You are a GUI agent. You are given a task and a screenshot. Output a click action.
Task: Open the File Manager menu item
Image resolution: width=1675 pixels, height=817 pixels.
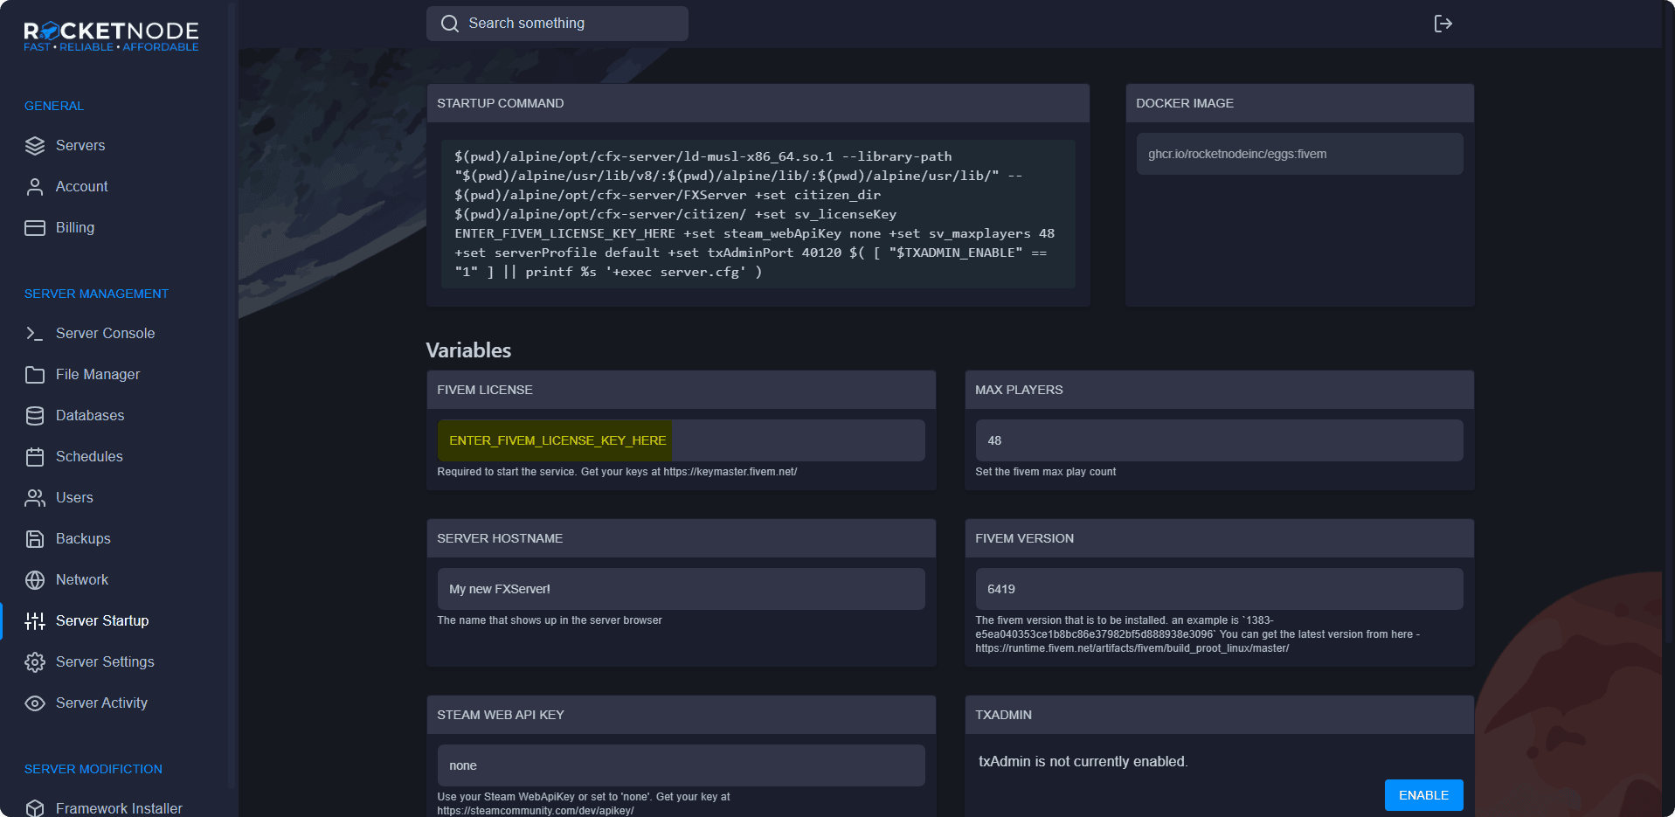97,375
